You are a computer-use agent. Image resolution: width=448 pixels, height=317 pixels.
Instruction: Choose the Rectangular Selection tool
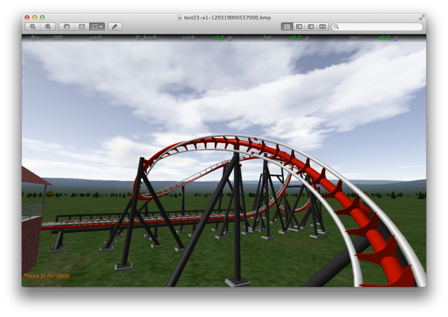click(95, 27)
